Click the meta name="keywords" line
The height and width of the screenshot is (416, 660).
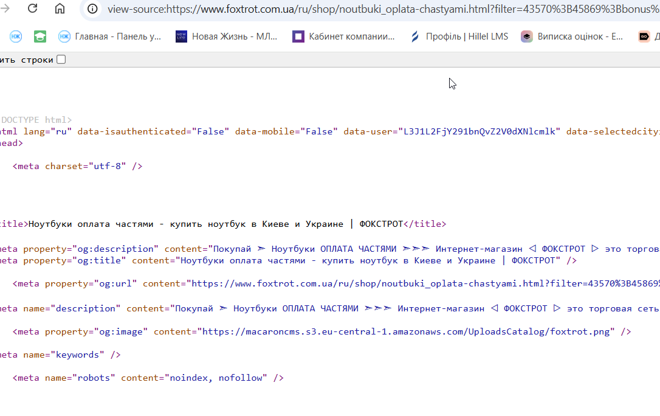point(60,355)
